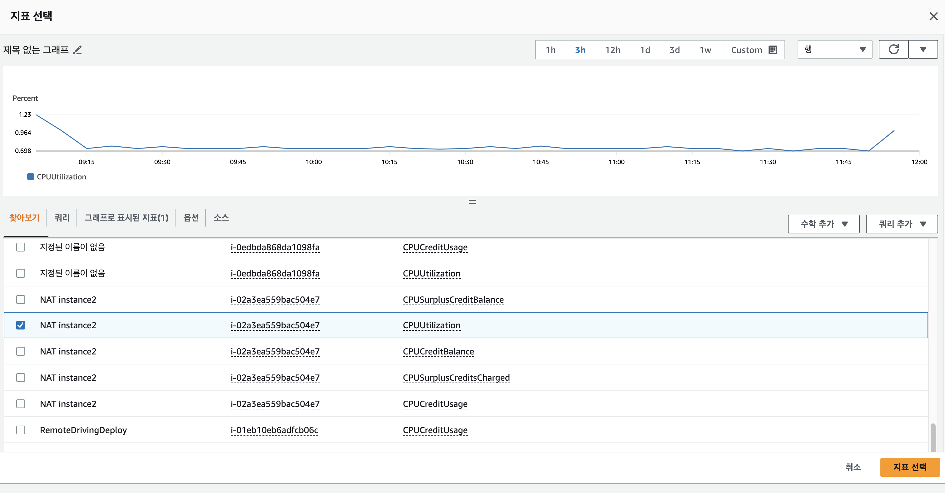Click the CPUUtilization legend color square

pyautogui.click(x=30, y=177)
